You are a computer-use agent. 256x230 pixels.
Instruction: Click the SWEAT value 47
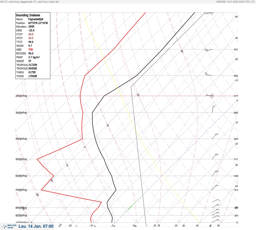[30, 61]
